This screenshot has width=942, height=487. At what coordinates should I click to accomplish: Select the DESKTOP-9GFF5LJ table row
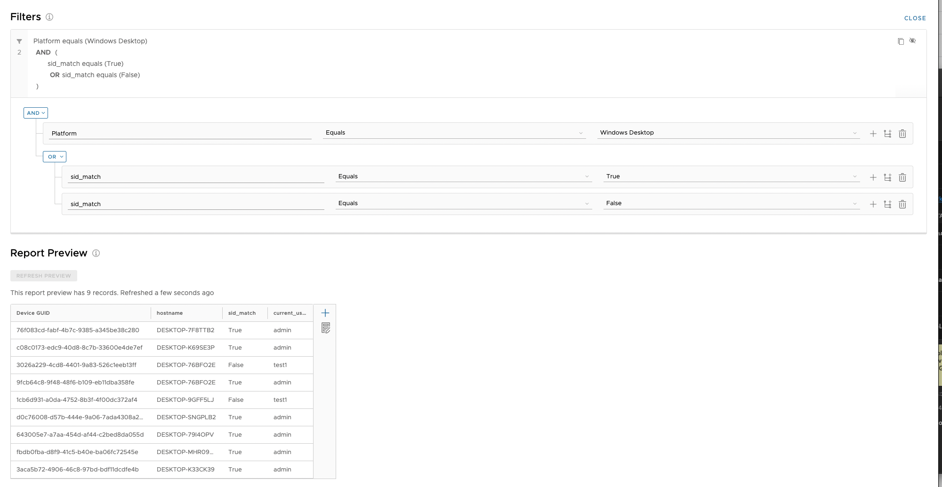point(161,400)
